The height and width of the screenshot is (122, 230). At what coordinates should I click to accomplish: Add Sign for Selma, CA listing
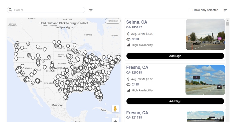click(175, 56)
